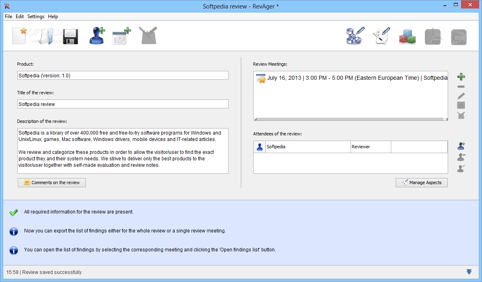Screen dimensions: 482x282
Task: Click the meetings list horizontal scrollbar
Action: pyautogui.click(x=351, y=119)
